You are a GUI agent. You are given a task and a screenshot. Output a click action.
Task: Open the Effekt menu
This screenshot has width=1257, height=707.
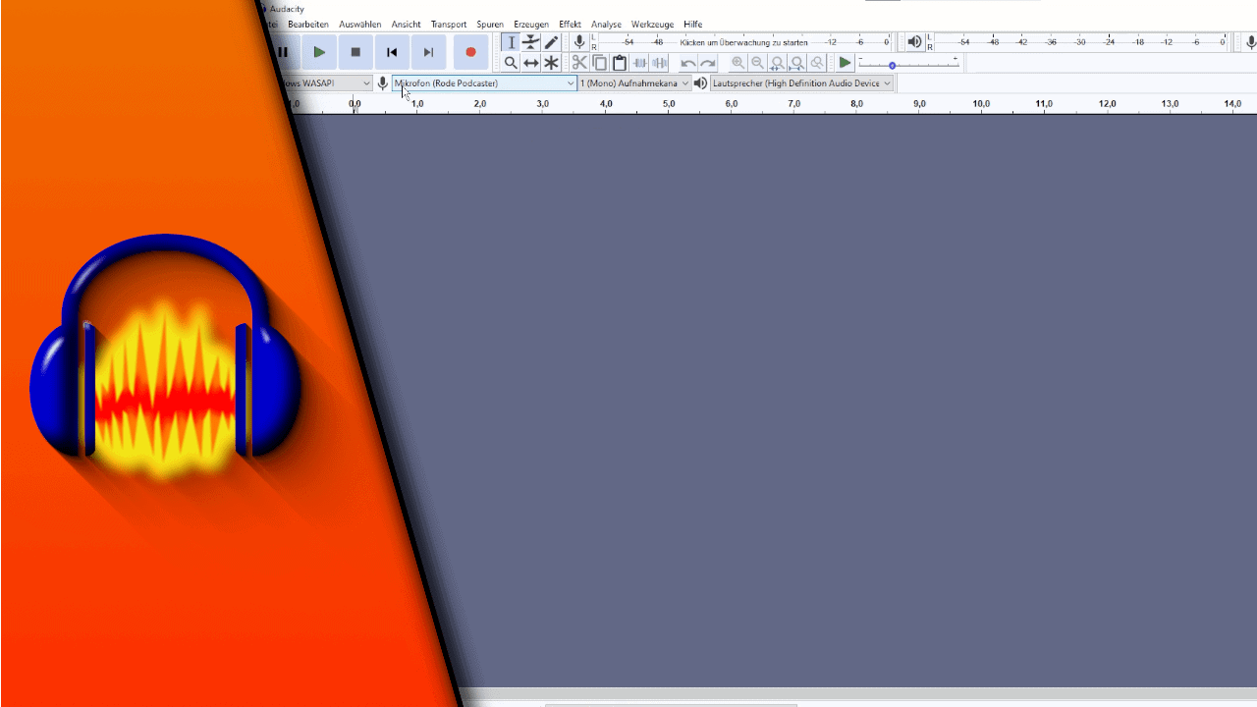click(570, 25)
